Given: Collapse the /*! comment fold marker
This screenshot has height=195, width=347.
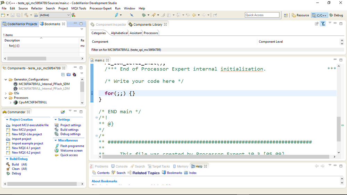Looking at the screenshot, I should pos(97,117).
